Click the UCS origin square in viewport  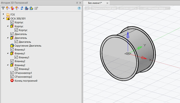coord(128,53)
